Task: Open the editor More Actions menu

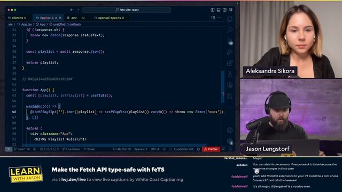Action: [x=219, y=18]
